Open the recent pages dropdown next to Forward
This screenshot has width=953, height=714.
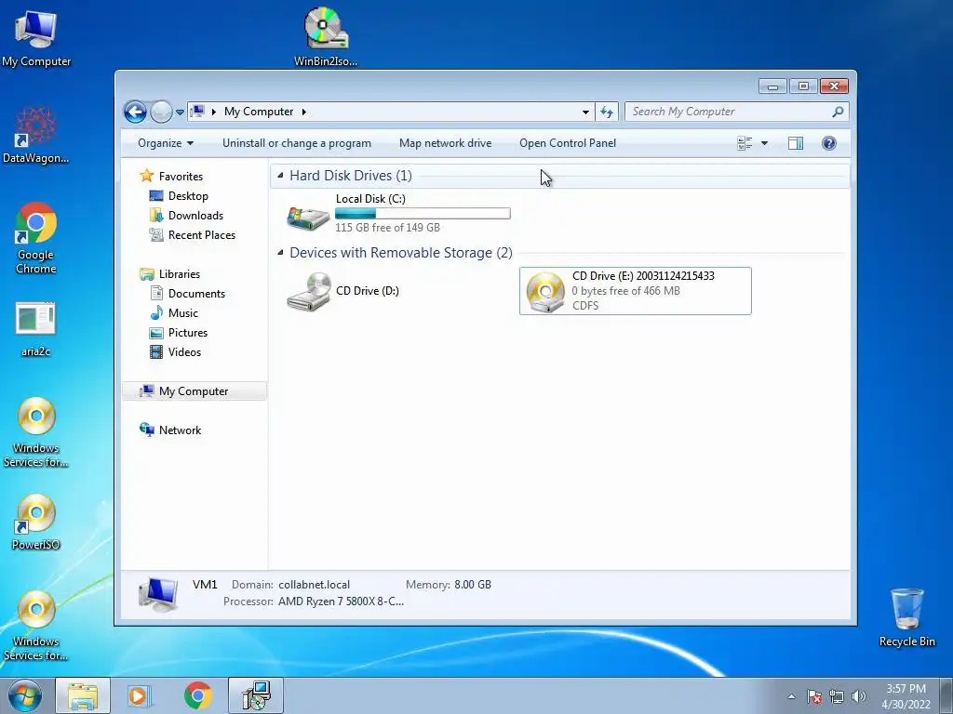click(x=180, y=112)
